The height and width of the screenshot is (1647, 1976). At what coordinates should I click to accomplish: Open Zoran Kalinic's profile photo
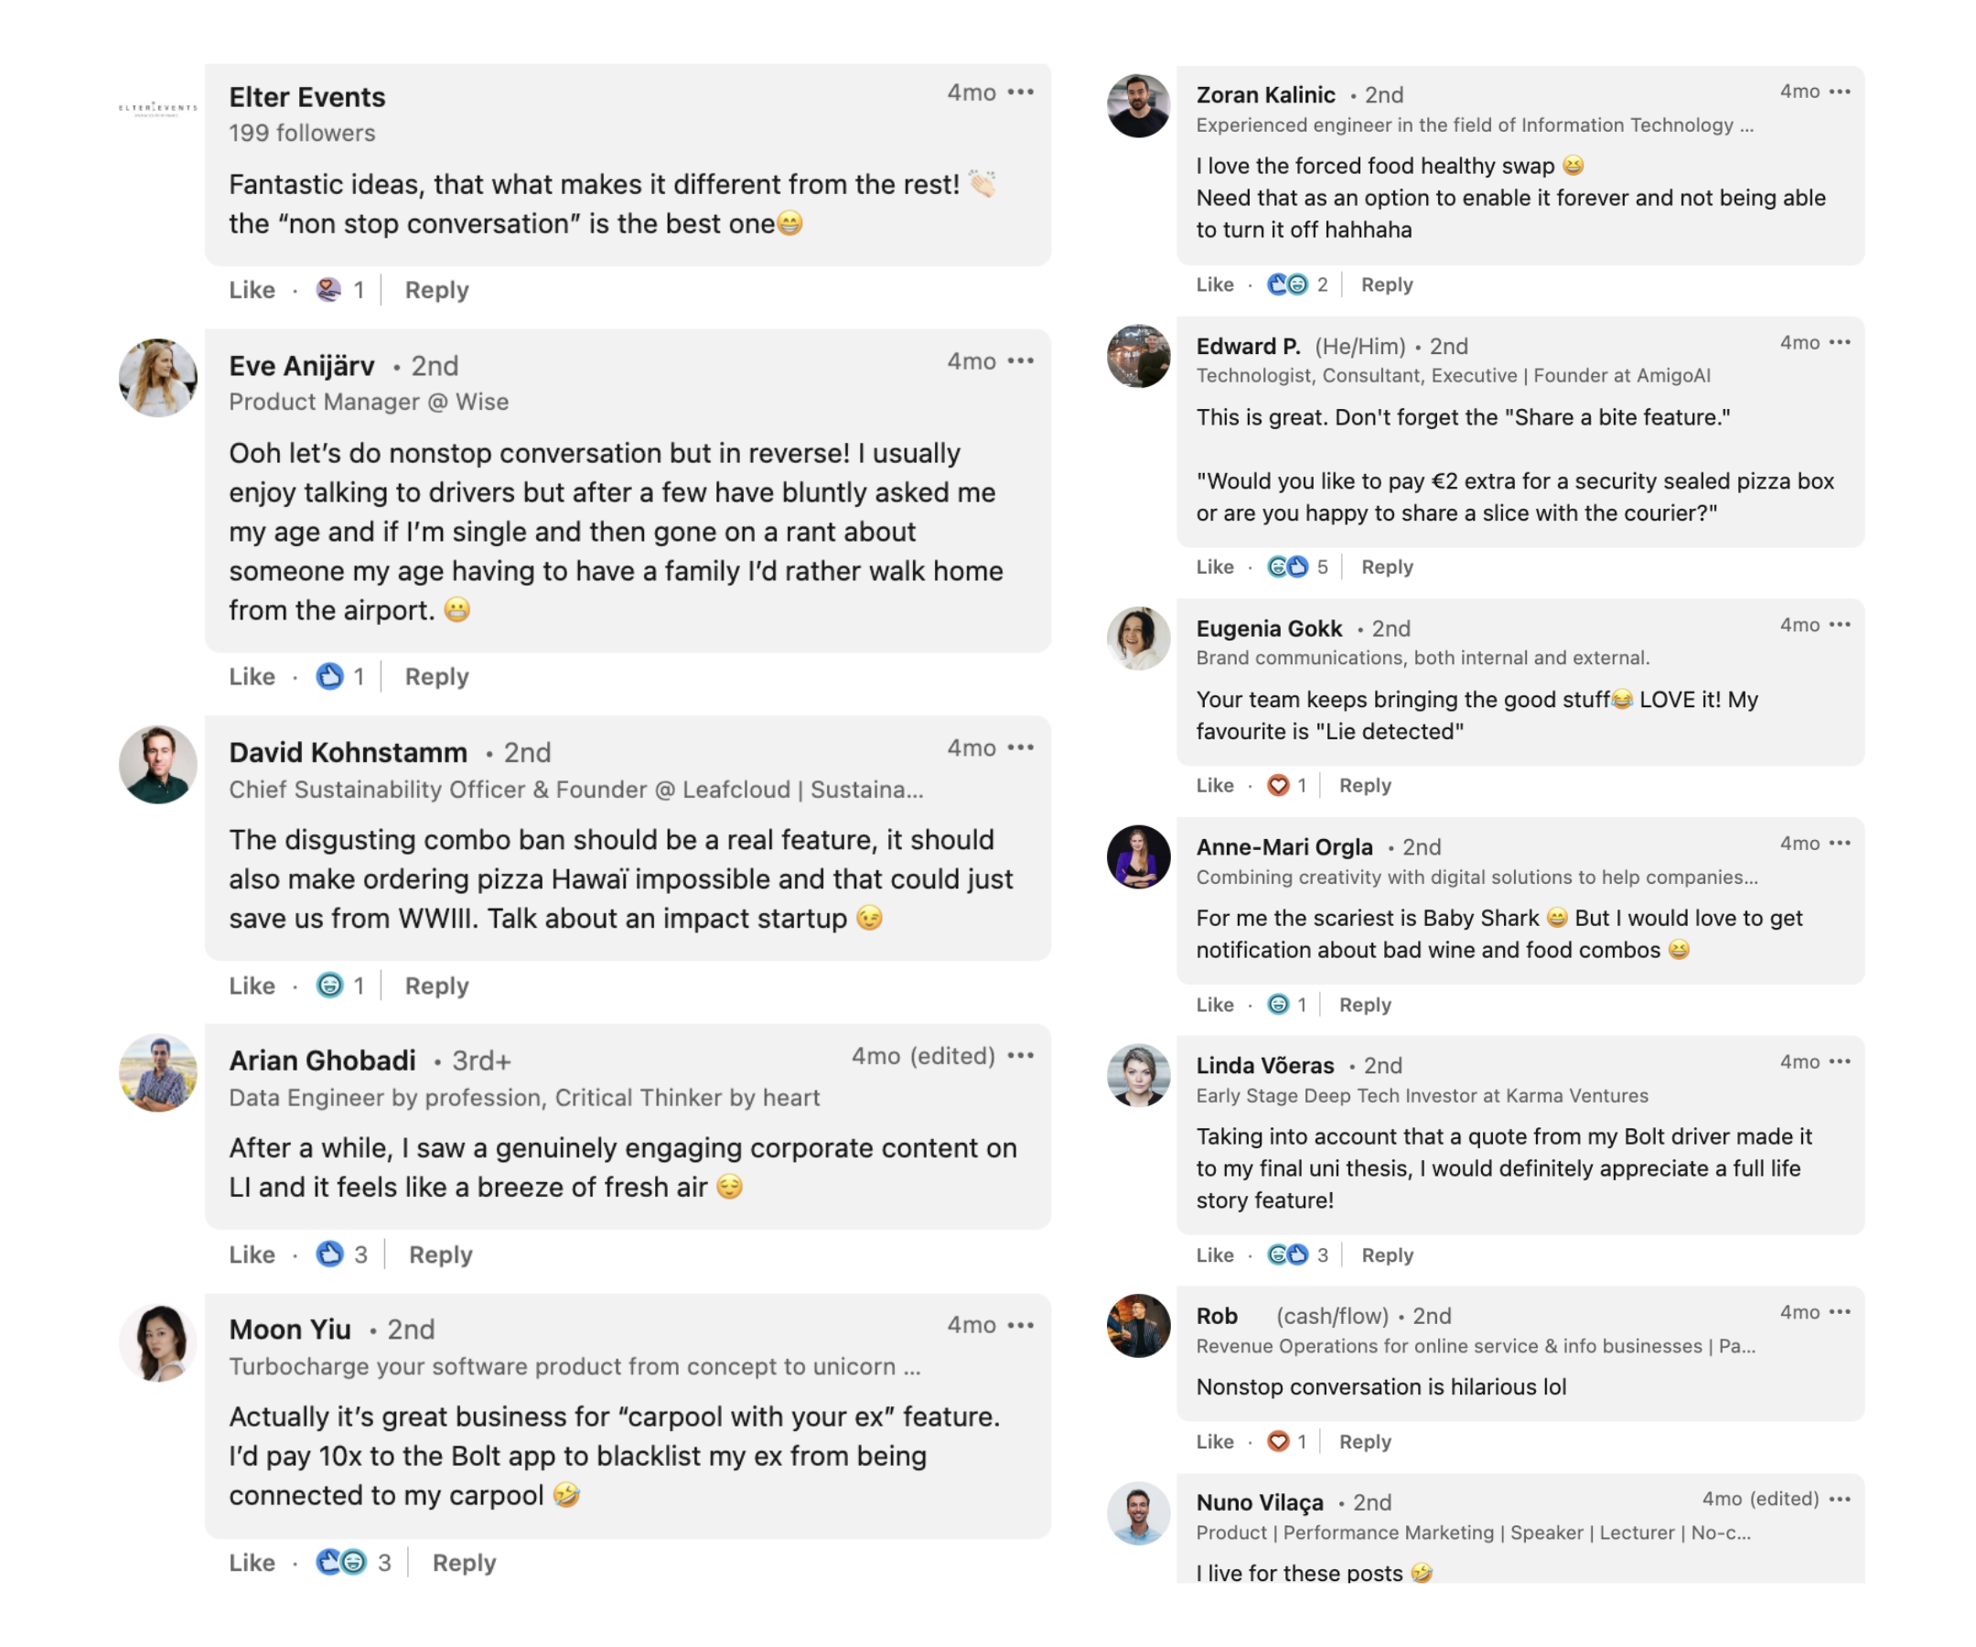point(1139,105)
